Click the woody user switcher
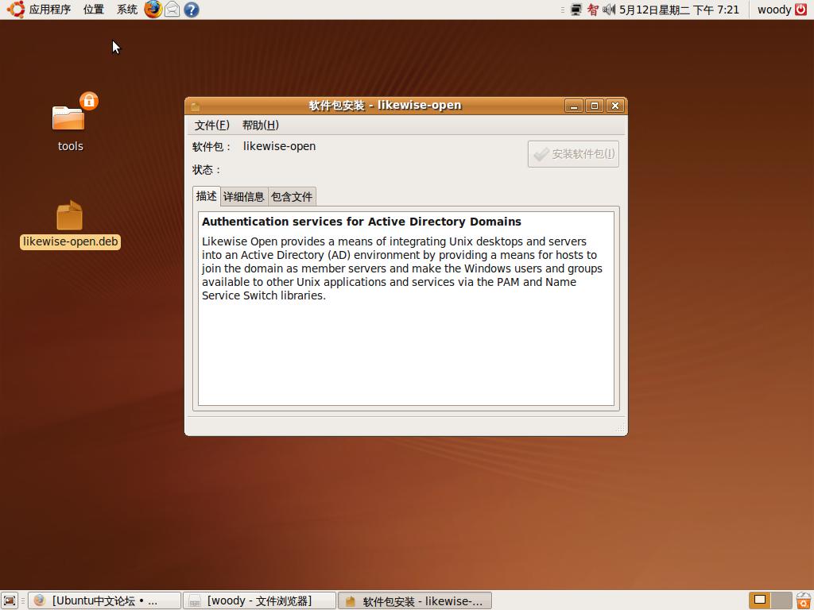Image resolution: width=814 pixels, height=610 pixels. (774, 10)
